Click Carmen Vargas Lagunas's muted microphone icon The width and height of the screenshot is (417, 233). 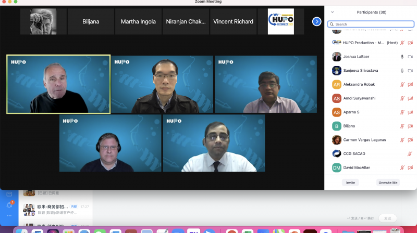pos(402,140)
